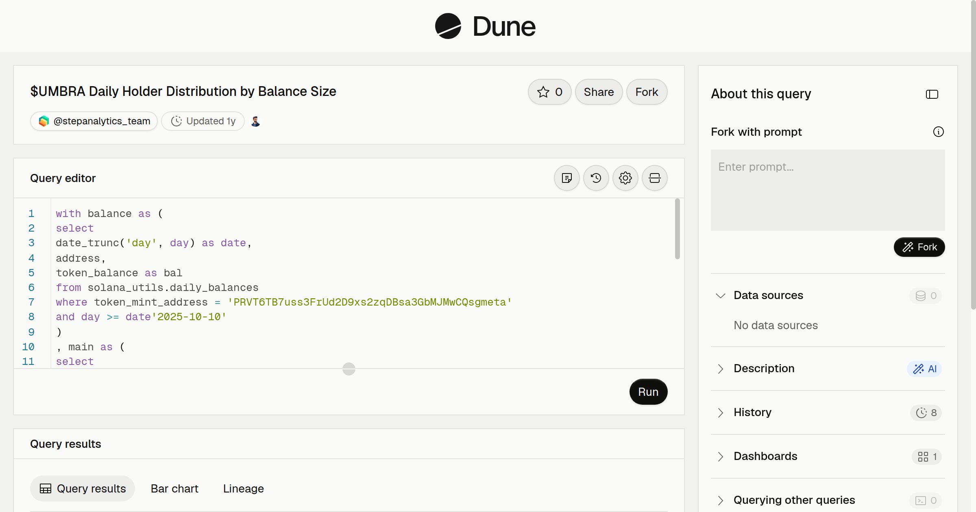Viewport: 976px width, 512px height.
Task: Run the query
Action: tap(648, 392)
